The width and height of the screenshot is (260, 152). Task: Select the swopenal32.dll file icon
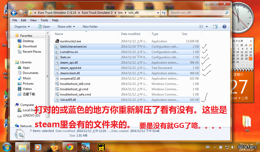[57, 78]
